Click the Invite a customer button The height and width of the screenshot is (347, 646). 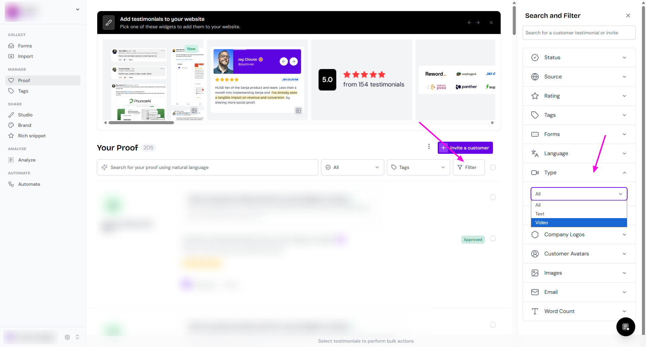(465, 148)
